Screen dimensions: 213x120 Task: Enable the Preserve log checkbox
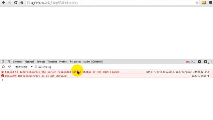coord(36,67)
